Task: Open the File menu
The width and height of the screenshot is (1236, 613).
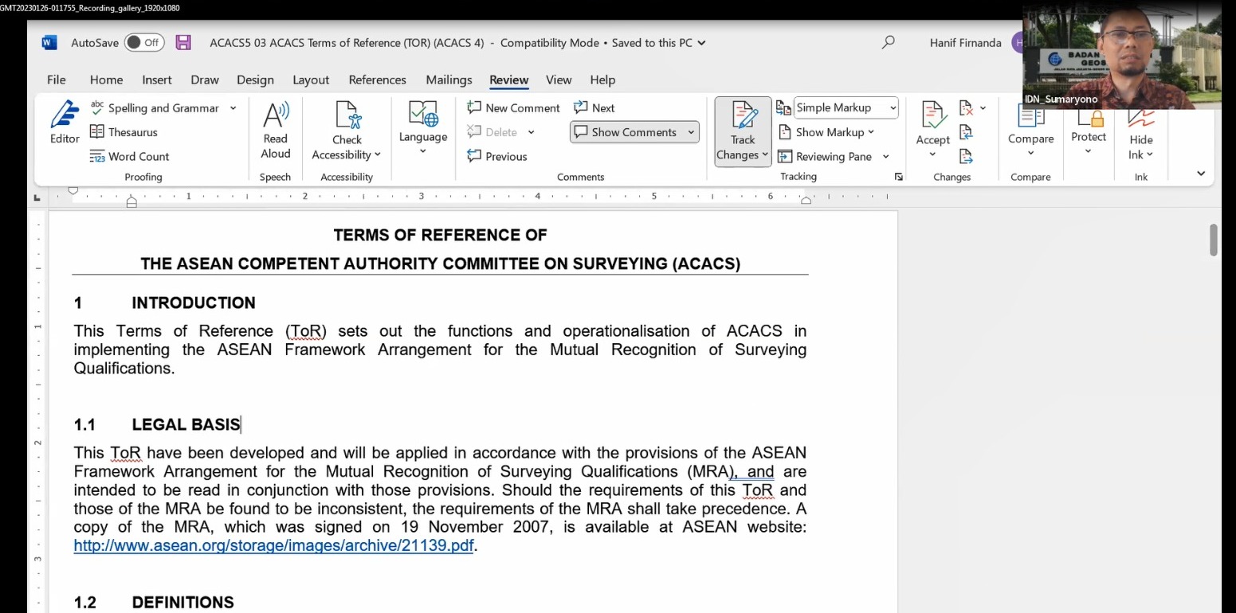Action: (56, 80)
